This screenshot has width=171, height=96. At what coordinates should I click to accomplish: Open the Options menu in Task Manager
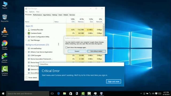click(x=32, y=12)
